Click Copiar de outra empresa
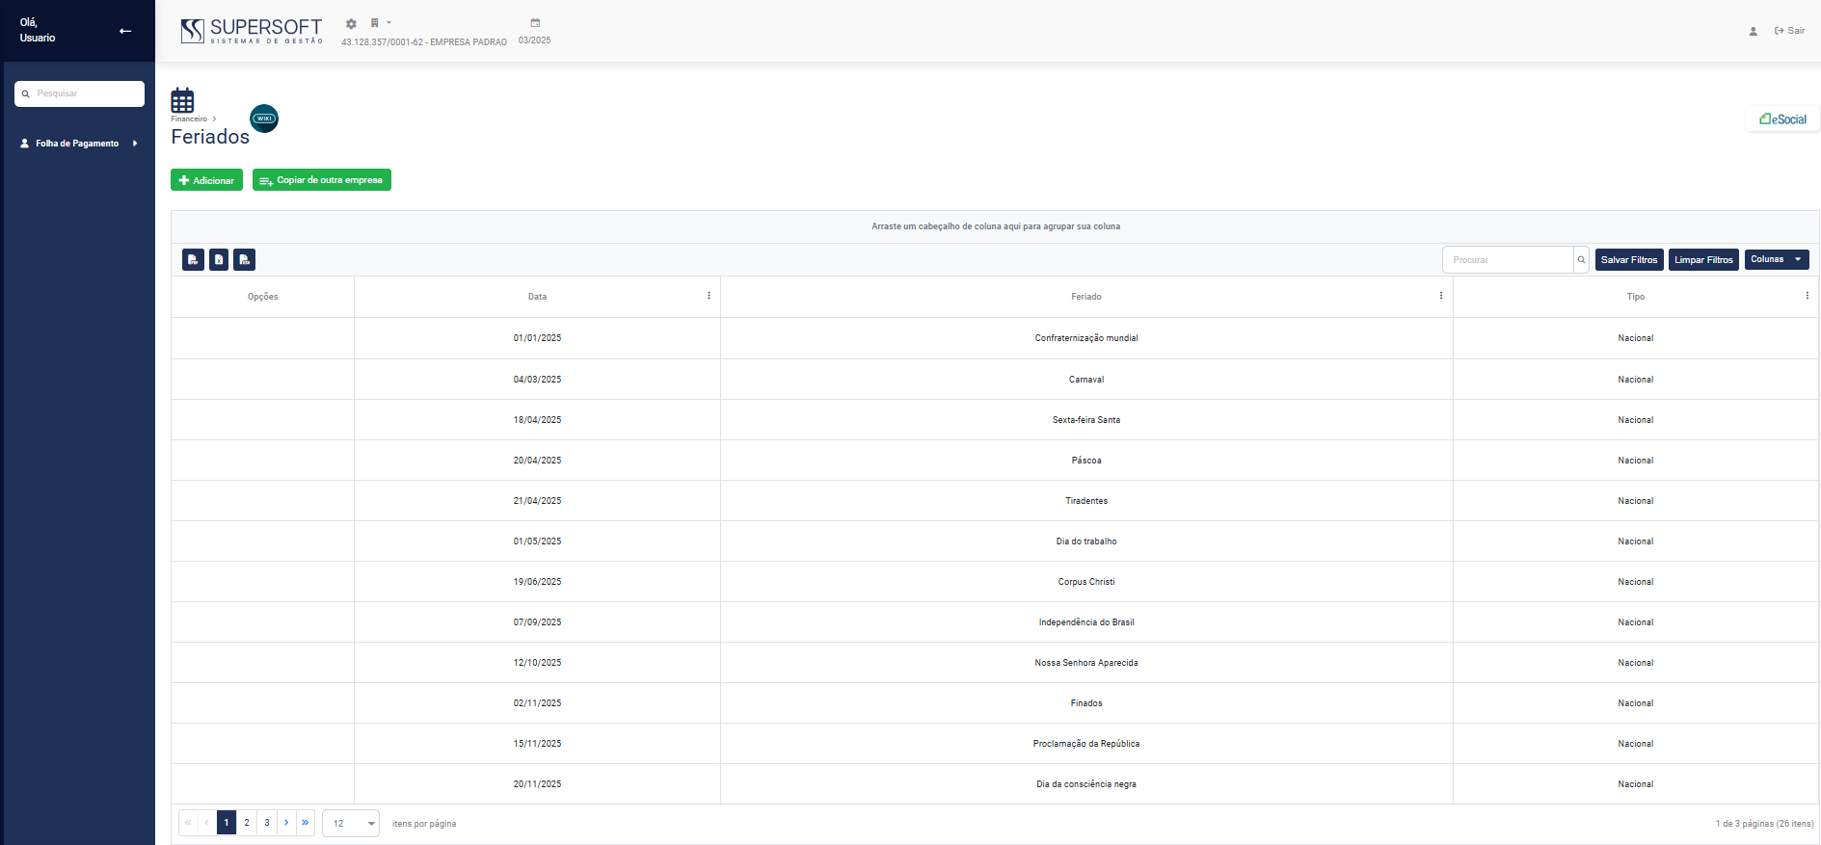Viewport: 1821px width, 845px height. tap(321, 180)
